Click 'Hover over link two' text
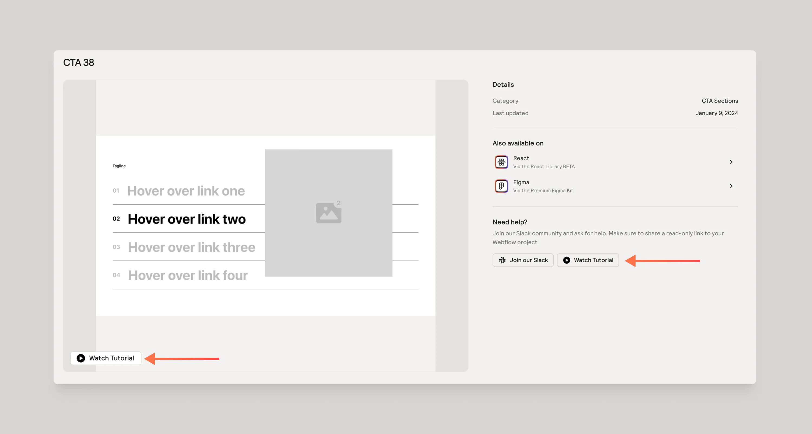The image size is (812, 434). [186, 219]
